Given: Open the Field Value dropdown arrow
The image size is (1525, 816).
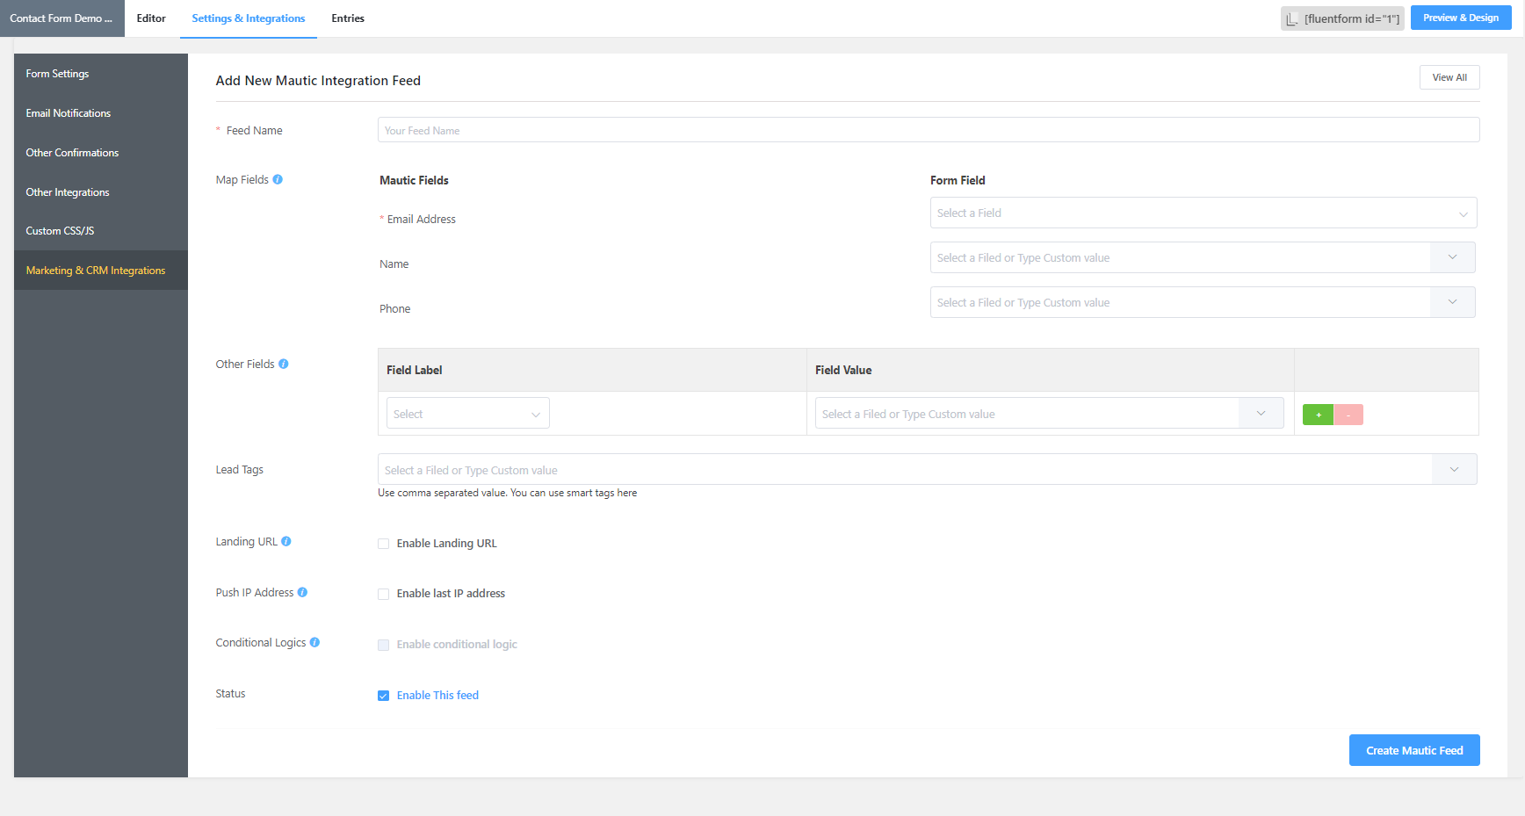Looking at the screenshot, I should point(1261,413).
